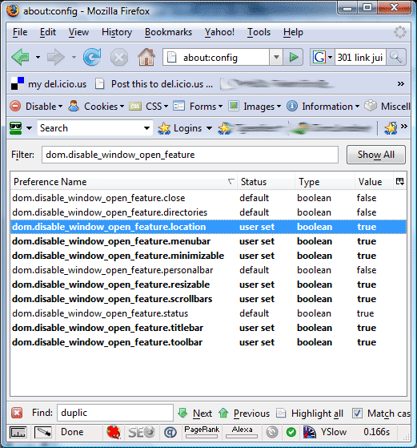The height and width of the screenshot is (448, 417).
Task: Open the Disable menu in developer toolbar
Action: coord(36,107)
